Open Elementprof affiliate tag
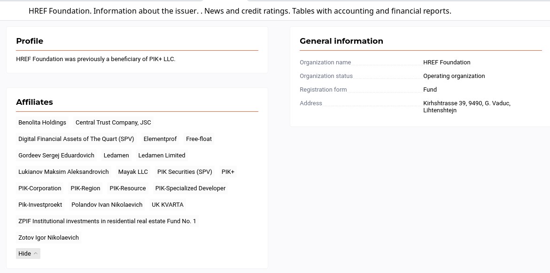550x273 pixels. click(160, 139)
